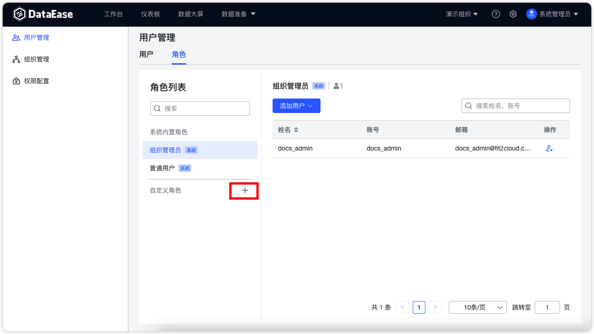
Task: Switch to the 角色 tab
Action: [179, 55]
